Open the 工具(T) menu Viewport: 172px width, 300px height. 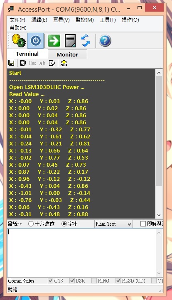[x=108, y=20]
